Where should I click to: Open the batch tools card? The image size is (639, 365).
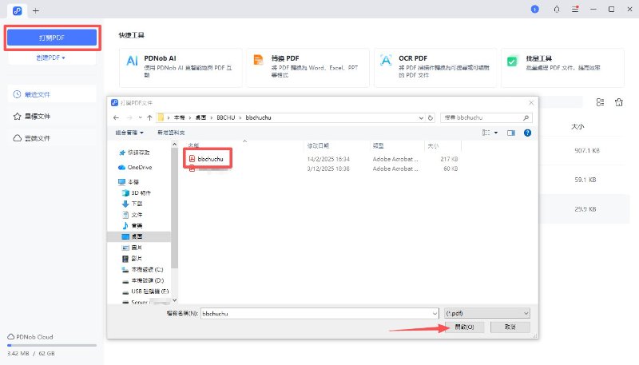pyautogui.click(x=562, y=68)
